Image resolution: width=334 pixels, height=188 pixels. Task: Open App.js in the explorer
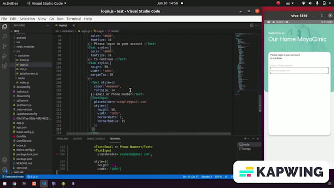pyautogui.click(x=20, y=123)
